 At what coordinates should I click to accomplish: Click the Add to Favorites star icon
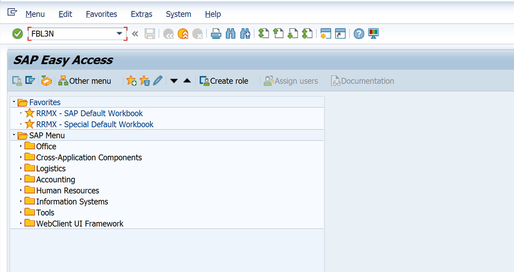(131, 81)
